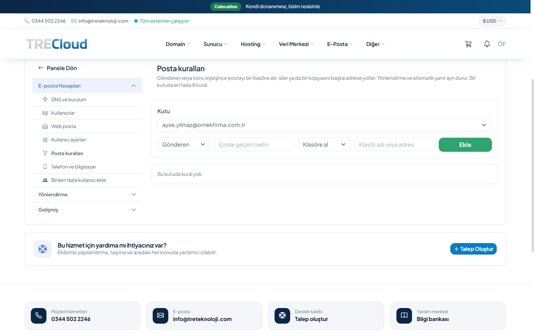Click the Posta kuralları filter icon
The width and height of the screenshot is (535, 334).
click(45, 153)
